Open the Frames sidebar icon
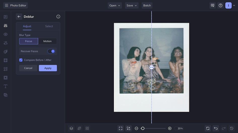Image resolution: width=238 pixels, height=133 pixels. click(x=6, y=60)
